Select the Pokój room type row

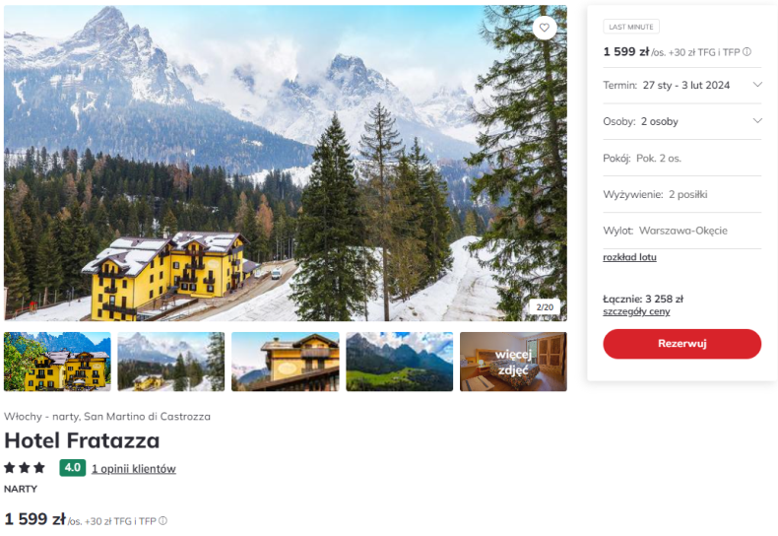pyautogui.click(x=681, y=159)
